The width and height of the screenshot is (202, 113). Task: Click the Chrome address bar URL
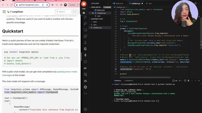tap(29, 5)
